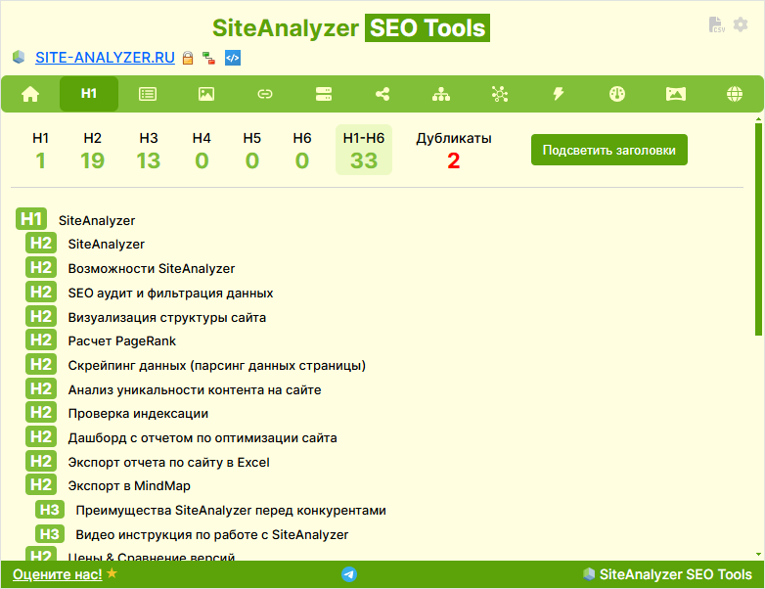Image resolution: width=765 pixels, height=589 pixels.
Task: Click the padlock HTTPS icon
Action: point(188,58)
